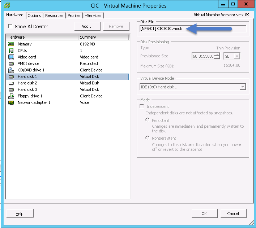
Task: Select the Floppy drive 1 label
Action: [x=30, y=96]
